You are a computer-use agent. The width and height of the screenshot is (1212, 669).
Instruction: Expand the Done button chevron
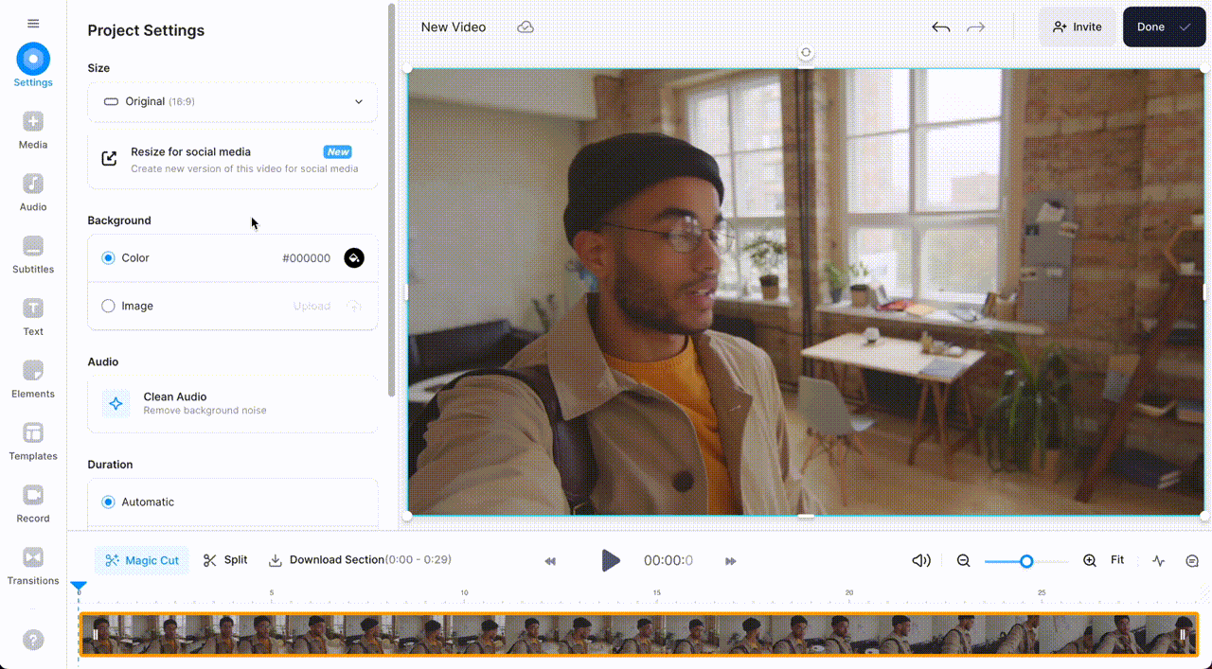(x=1185, y=27)
